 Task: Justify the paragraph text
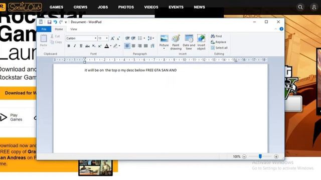[146, 46]
